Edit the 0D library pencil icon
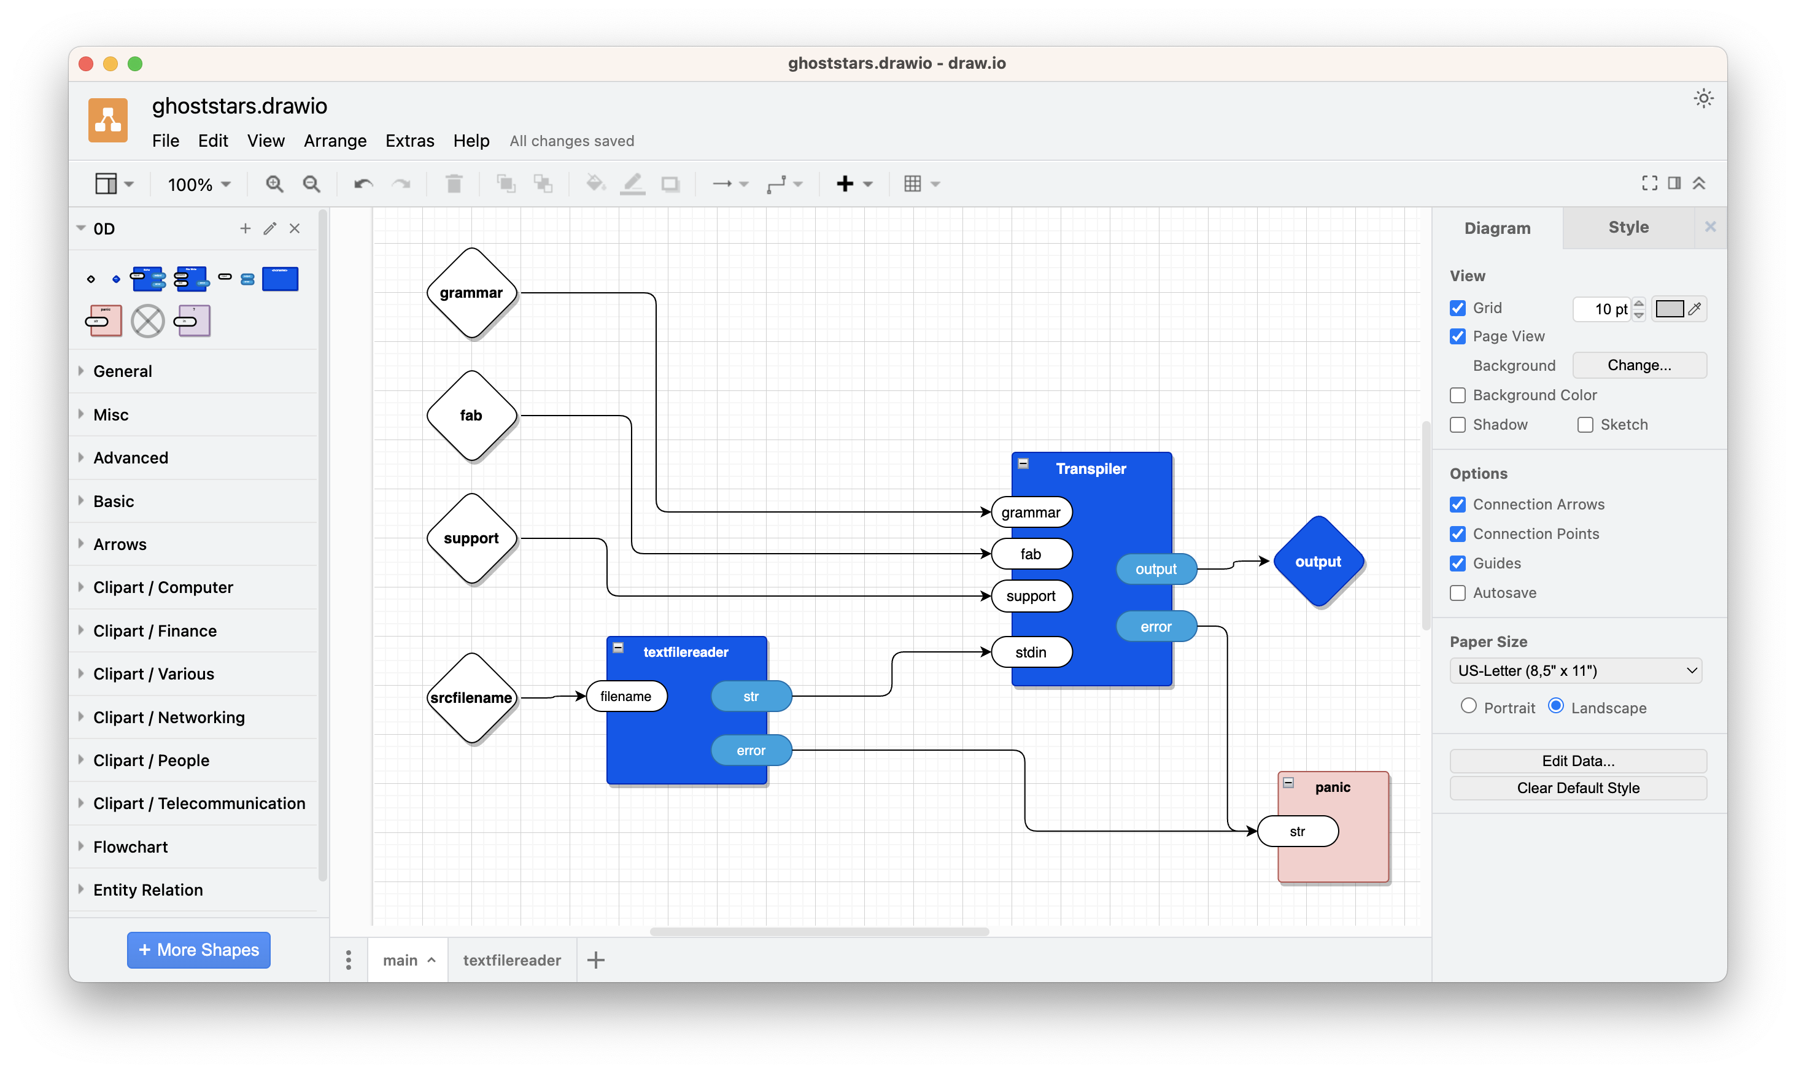This screenshot has width=1796, height=1073. [x=269, y=228]
